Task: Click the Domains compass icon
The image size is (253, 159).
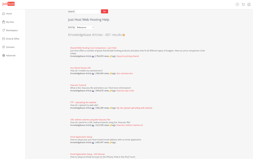Action: click(x=4, y=47)
